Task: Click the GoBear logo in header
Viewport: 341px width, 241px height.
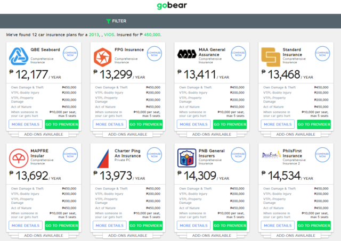Action: (170, 6)
